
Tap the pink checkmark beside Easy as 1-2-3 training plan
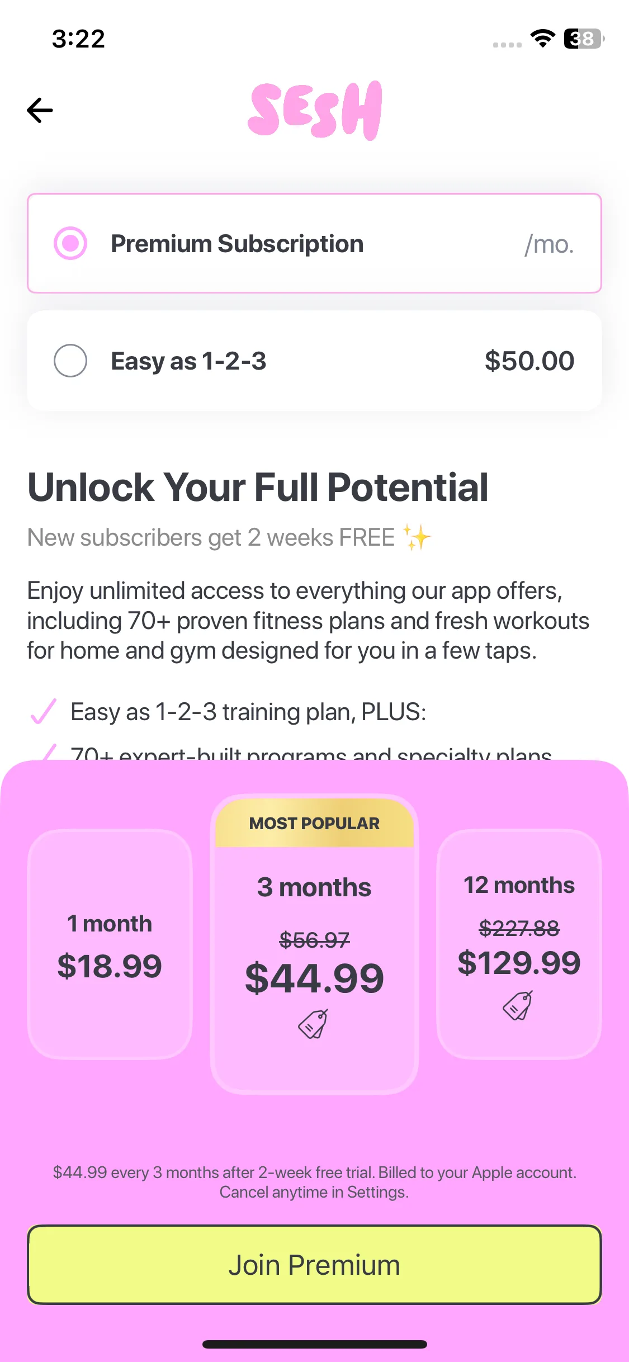pos(43,711)
